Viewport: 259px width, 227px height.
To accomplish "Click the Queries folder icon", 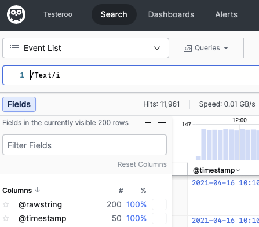I will pyautogui.click(x=188, y=48).
